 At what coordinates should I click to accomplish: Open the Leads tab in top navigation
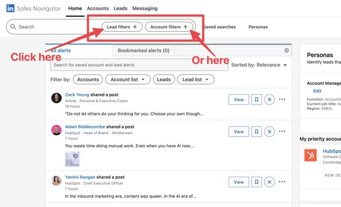point(120,9)
